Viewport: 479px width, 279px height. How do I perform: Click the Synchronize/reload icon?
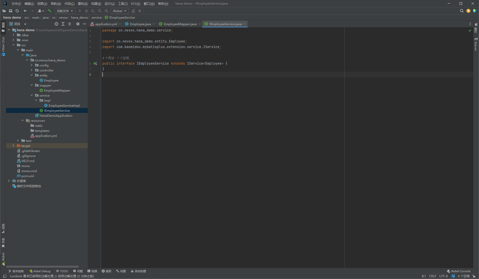[x=17, y=11]
